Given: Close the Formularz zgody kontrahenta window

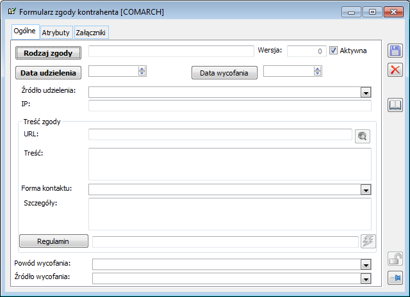Looking at the screenshot, I should click(393, 12).
